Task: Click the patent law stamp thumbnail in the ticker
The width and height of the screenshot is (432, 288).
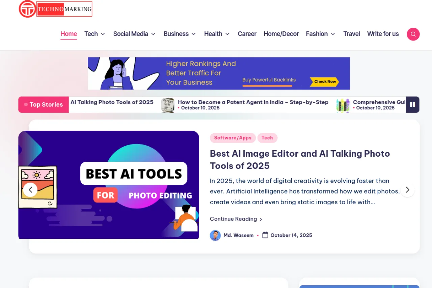Action: [167, 105]
